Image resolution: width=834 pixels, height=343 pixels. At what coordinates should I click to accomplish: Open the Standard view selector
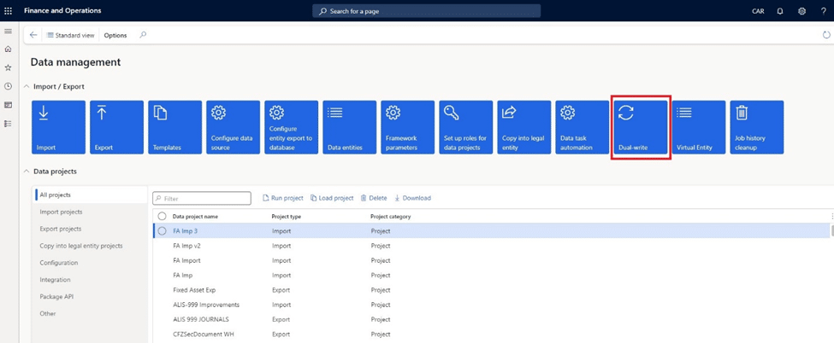coord(70,35)
